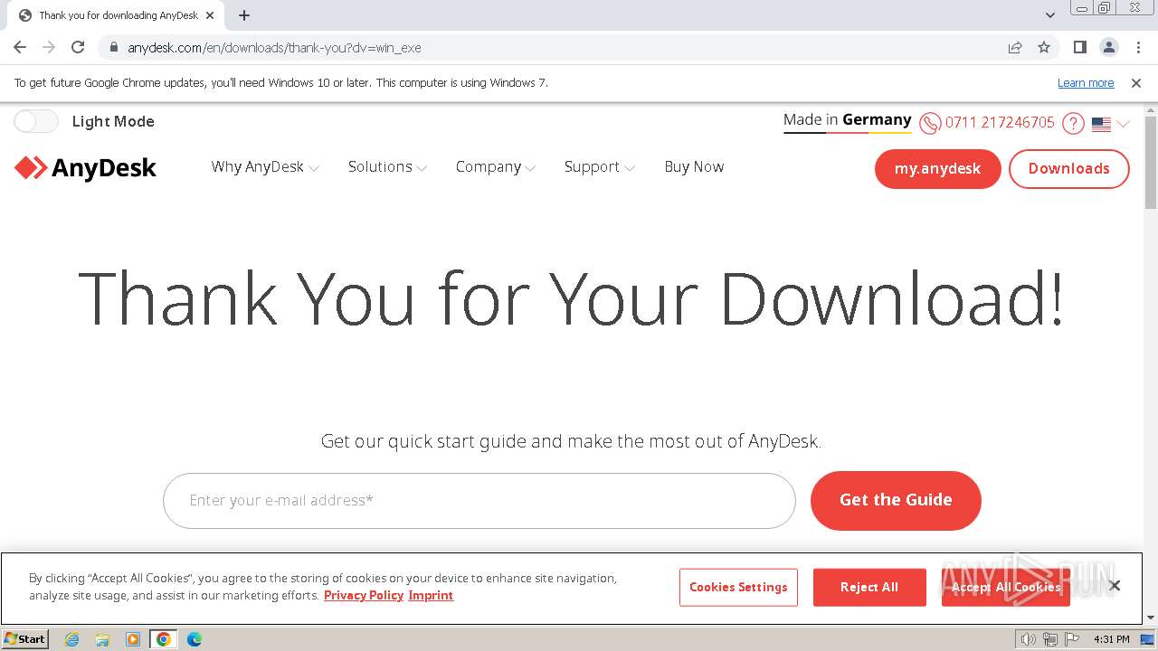Open the Privacy Policy link
This screenshot has width=1158, height=651.
click(364, 595)
